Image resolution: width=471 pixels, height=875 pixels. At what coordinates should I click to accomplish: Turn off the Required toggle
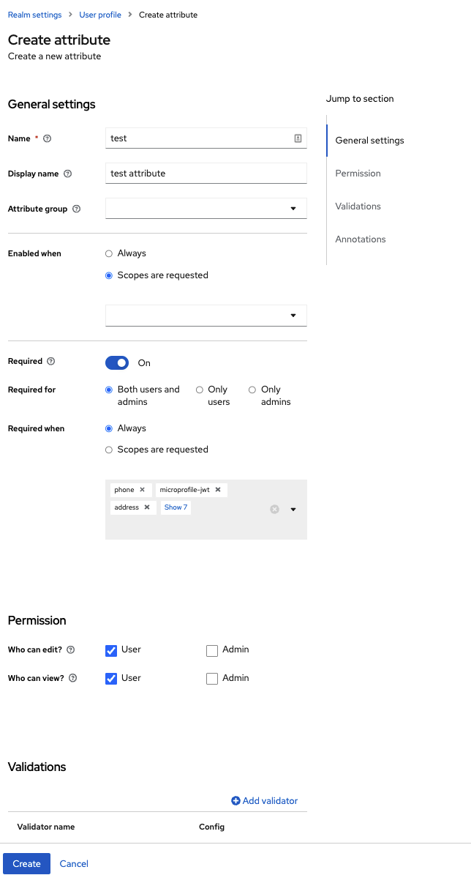tap(116, 362)
